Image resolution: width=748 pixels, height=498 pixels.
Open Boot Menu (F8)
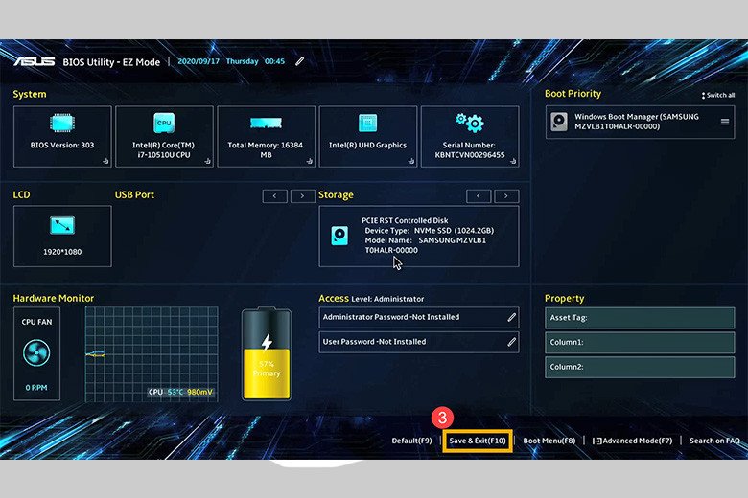tap(549, 441)
